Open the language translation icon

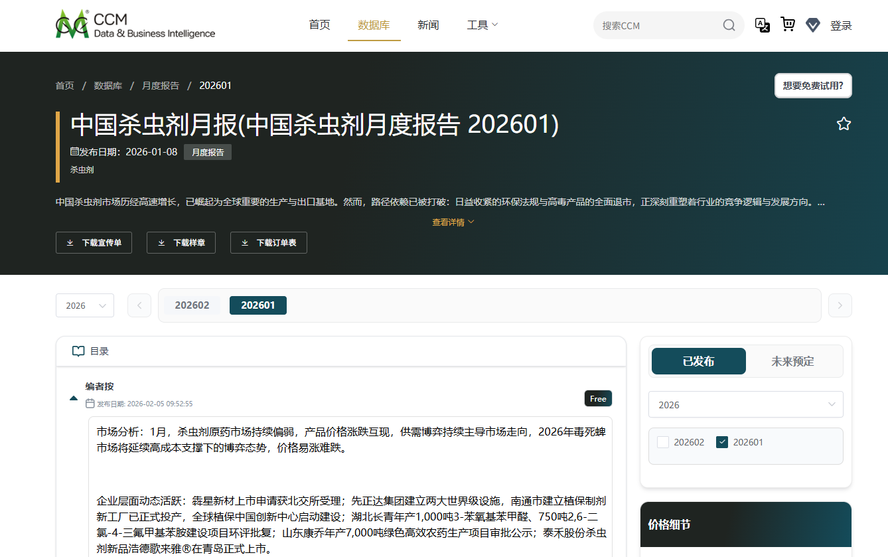pyautogui.click(x=763, y=25)
